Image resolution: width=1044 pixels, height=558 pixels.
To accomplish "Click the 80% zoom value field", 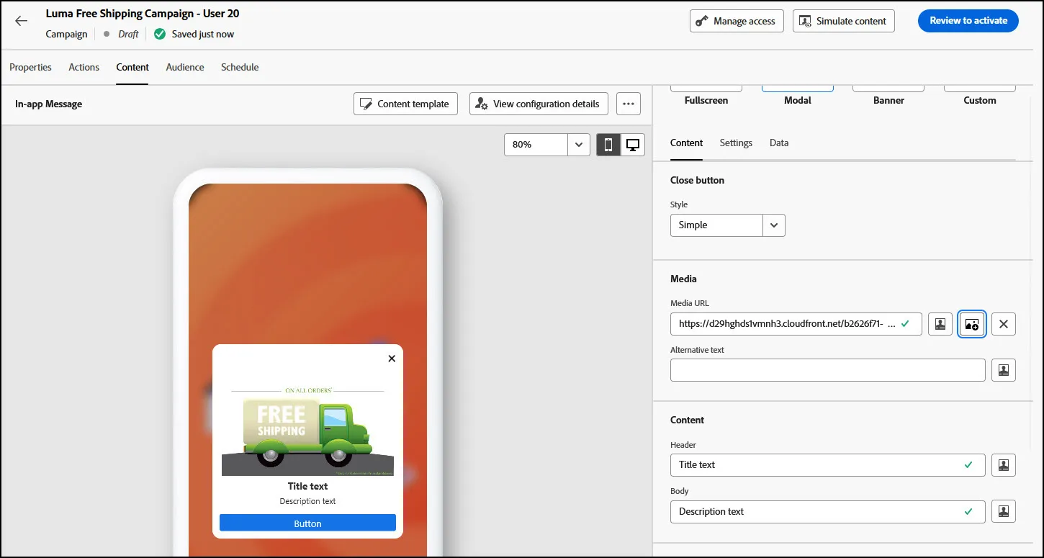I will coord(536,145).
